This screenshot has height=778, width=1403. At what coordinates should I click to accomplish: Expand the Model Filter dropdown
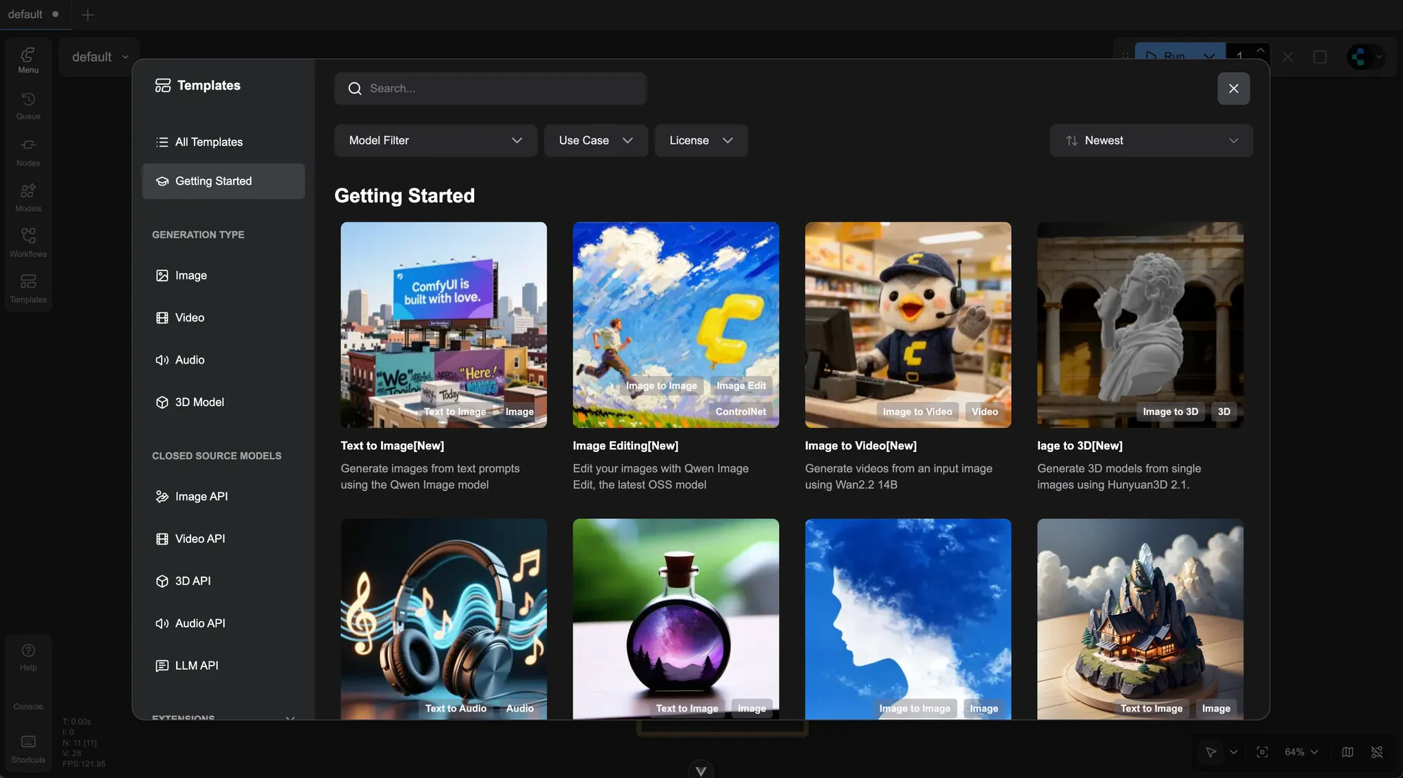coord(434,140)
